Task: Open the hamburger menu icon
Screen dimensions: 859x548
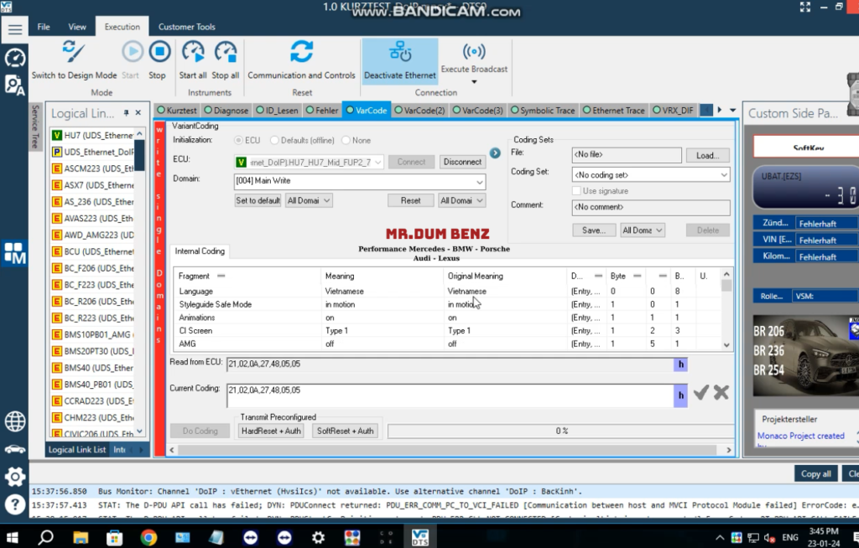Action: 14,28
